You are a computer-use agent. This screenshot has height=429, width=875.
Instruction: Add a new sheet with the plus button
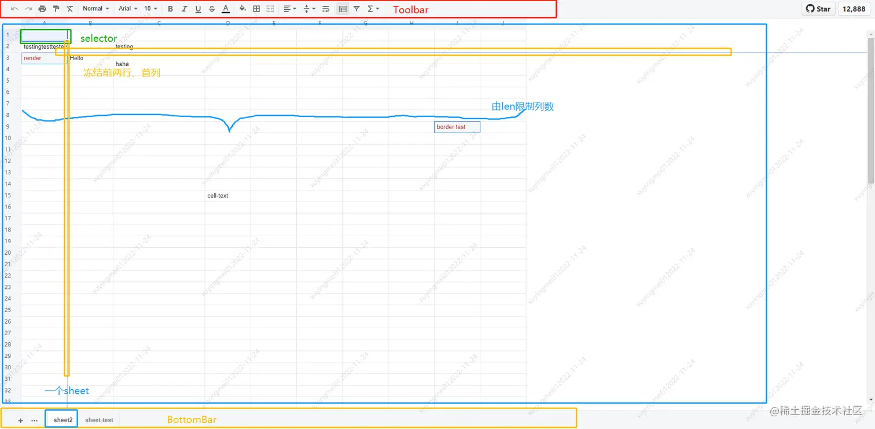pyautogui.click(x=21, y=420)
